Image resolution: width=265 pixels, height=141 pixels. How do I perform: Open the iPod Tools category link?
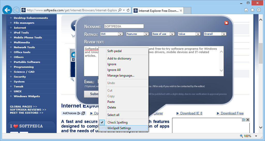[x=21, y=32]
